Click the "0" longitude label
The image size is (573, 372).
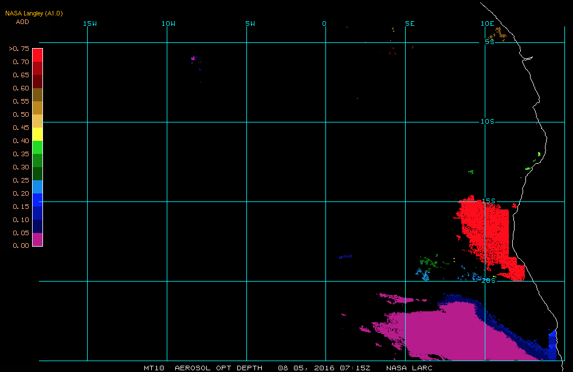(324, 23)
